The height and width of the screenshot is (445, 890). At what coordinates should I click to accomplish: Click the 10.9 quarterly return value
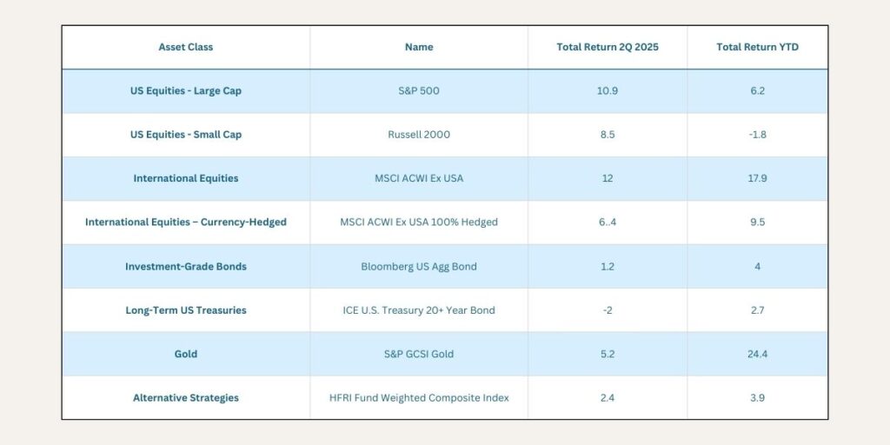pyautogui.click(x=608, y=91)
